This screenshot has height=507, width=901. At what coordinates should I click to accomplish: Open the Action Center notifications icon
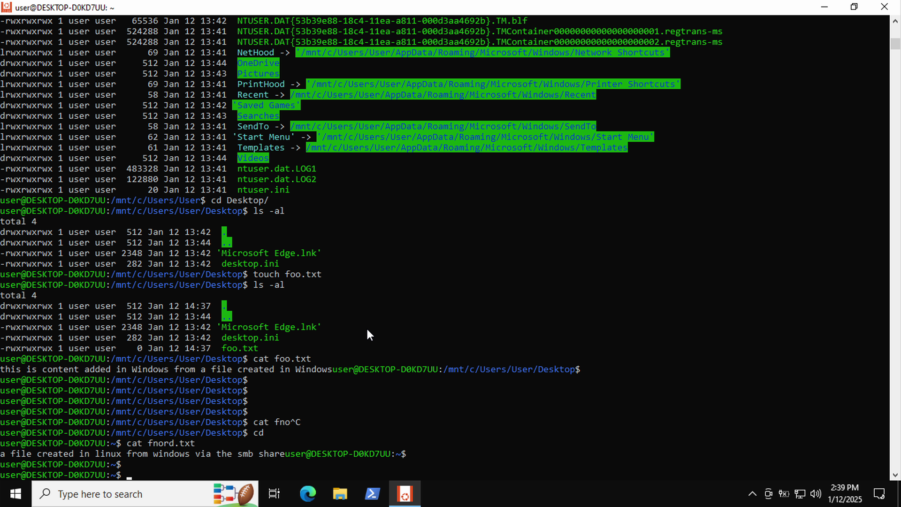pos(879,494)
